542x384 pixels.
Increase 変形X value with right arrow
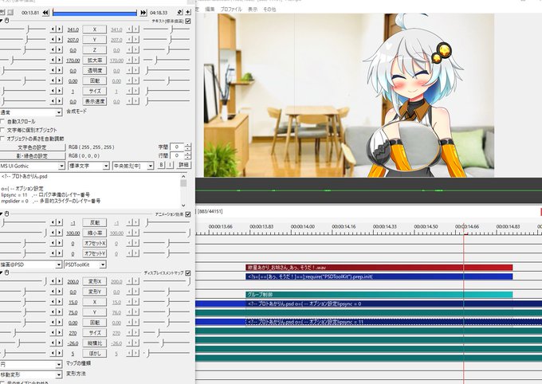tap(60, 281)
